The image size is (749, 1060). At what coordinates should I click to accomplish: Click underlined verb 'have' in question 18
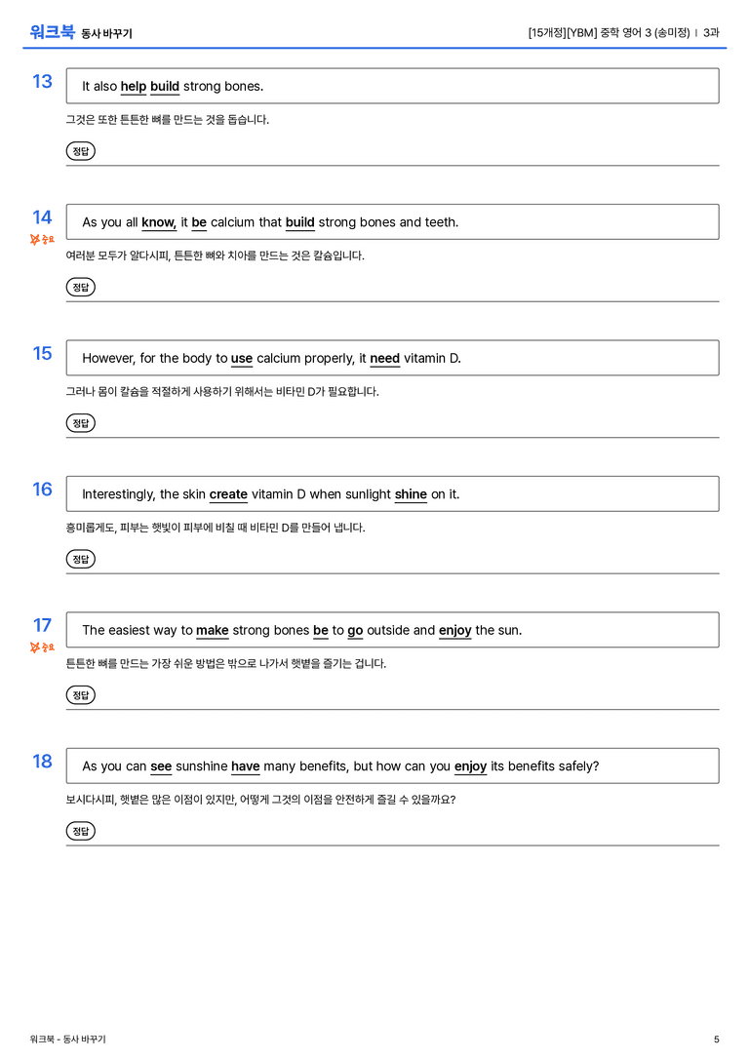[x=246, y=766]
